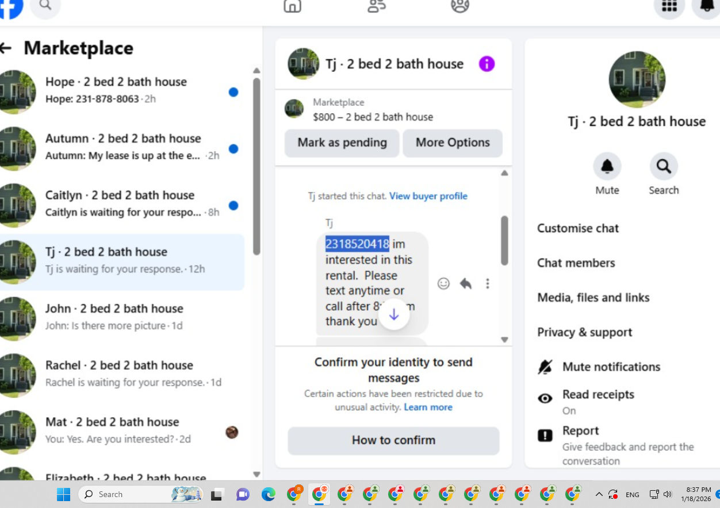This screenshot has width=720, height=508.
Task: Open Facebook search with the magnifier icon
Action: pyautogui.click(x=45, y=6)
